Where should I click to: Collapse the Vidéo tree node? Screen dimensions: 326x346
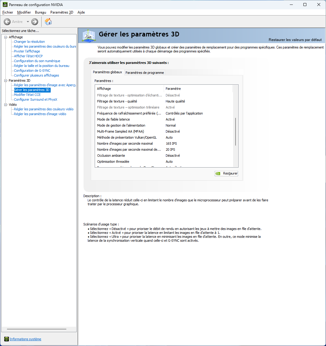[x=5, y=105]
